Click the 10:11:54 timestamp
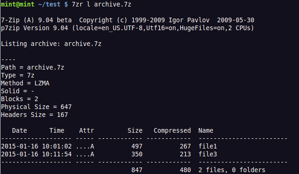This screenshot has height=174, width=299. coord(57,154)
